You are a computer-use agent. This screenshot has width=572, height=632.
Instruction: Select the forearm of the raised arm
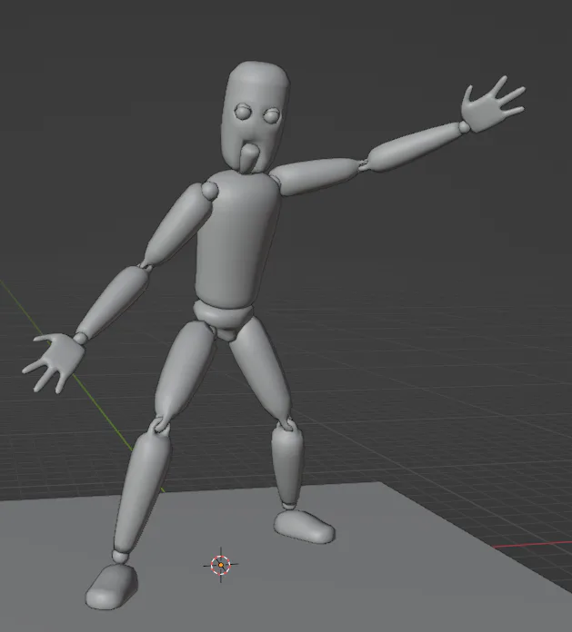(416, 147)
